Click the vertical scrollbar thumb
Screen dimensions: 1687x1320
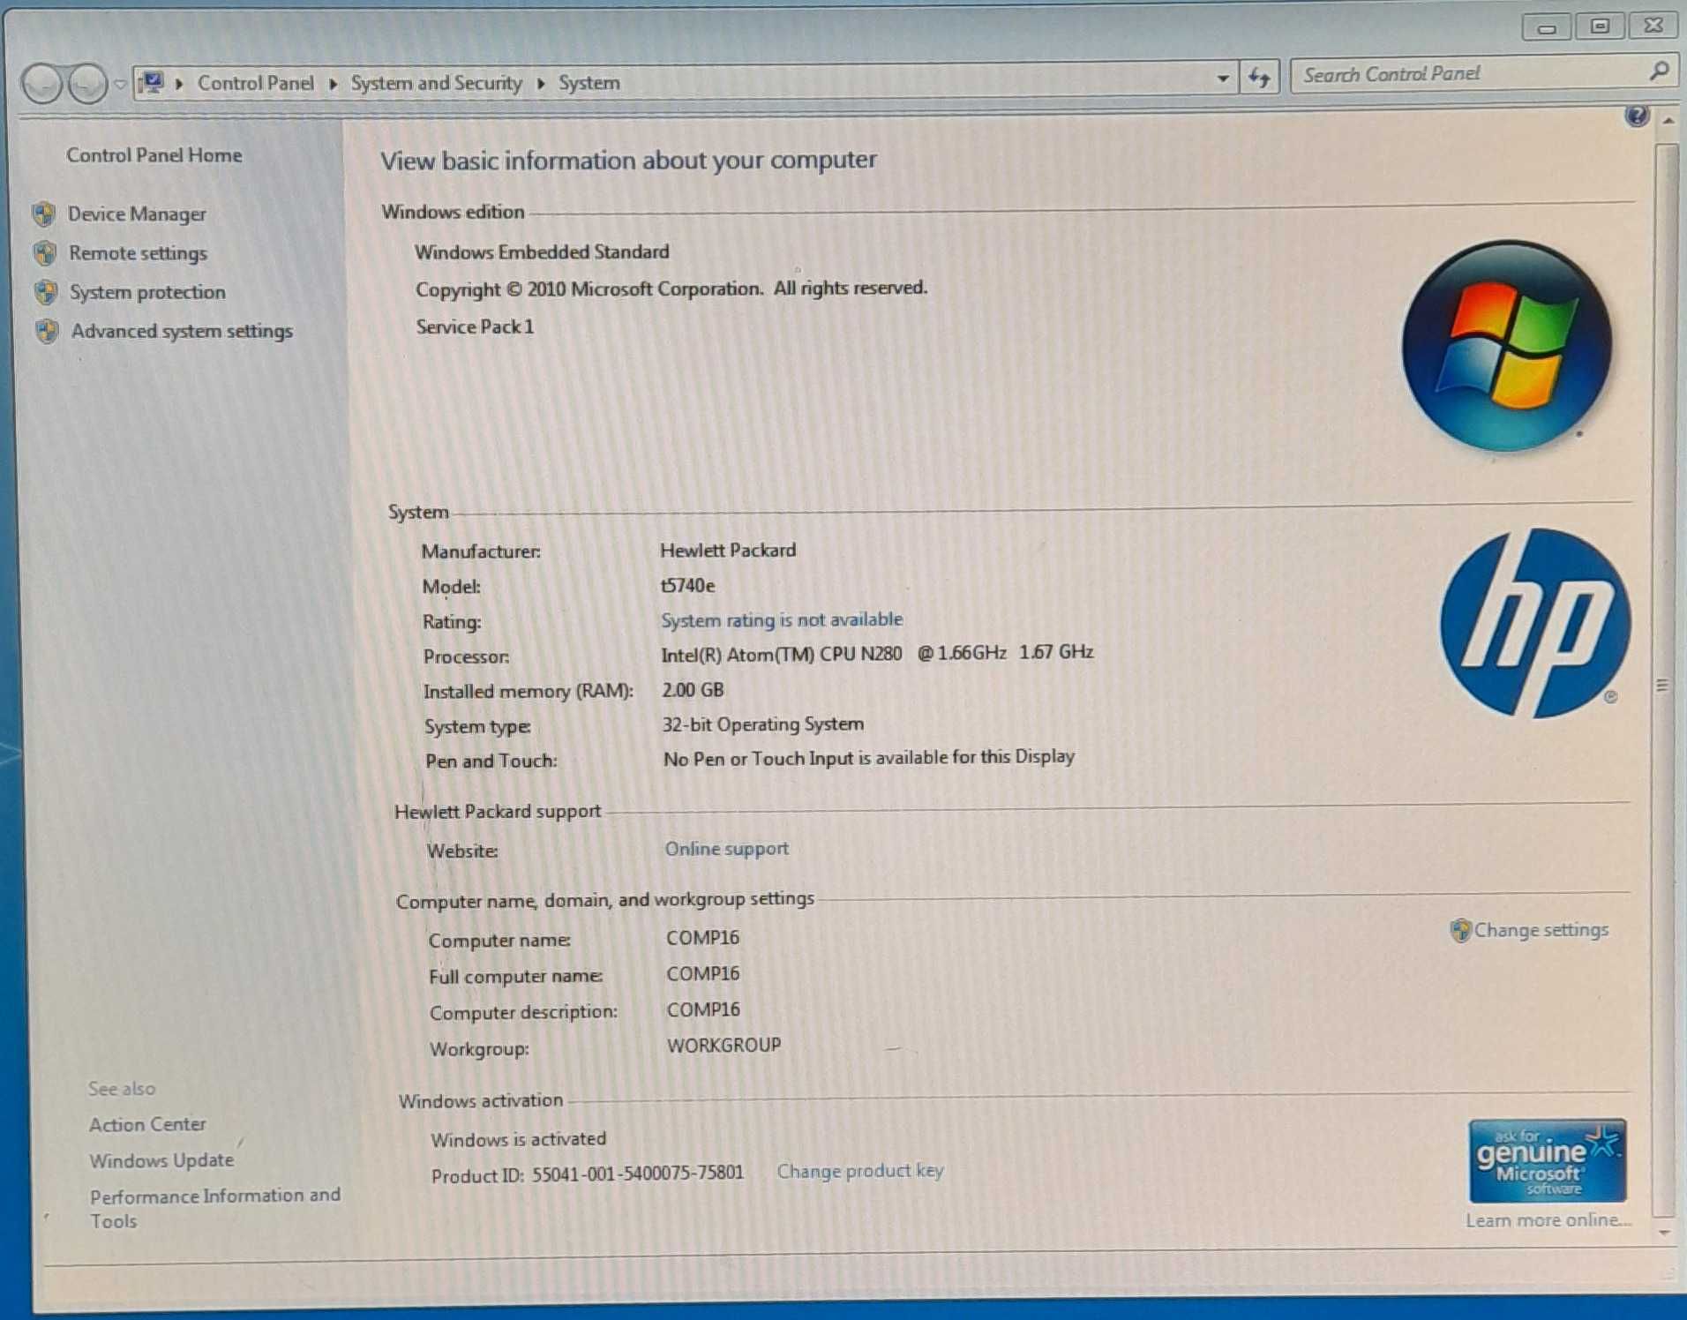tap(1664, 679)
